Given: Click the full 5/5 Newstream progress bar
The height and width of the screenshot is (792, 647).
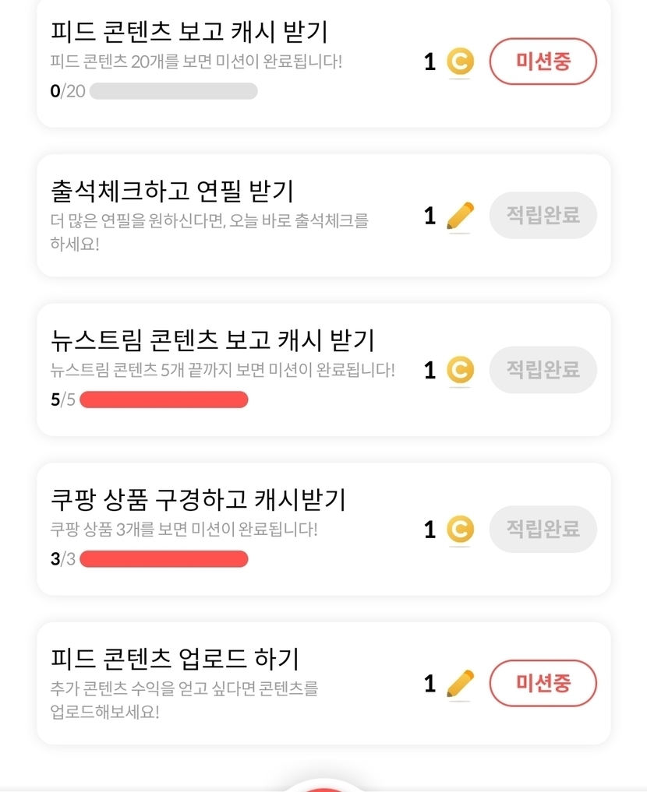Looking at the screenshot, I should pyautogui.click(x=164, y=400).
